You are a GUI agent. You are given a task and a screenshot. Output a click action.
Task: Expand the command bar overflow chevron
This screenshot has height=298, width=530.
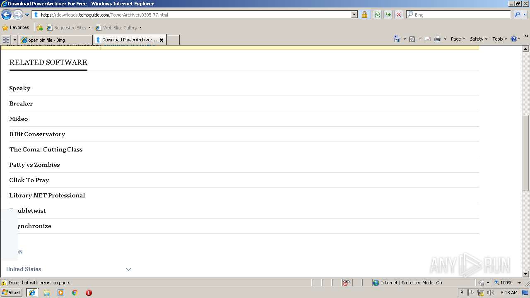(x=526, y=37)
